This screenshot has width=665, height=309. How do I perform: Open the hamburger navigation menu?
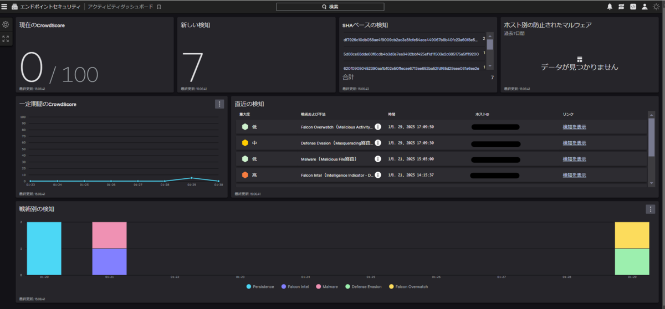click(4, 7)
